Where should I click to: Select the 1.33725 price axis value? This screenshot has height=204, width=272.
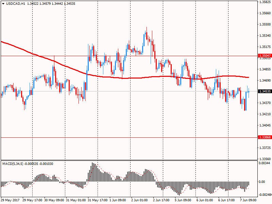(265, 148)
